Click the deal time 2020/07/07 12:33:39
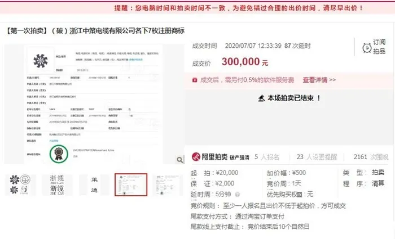 pos(253,46)
